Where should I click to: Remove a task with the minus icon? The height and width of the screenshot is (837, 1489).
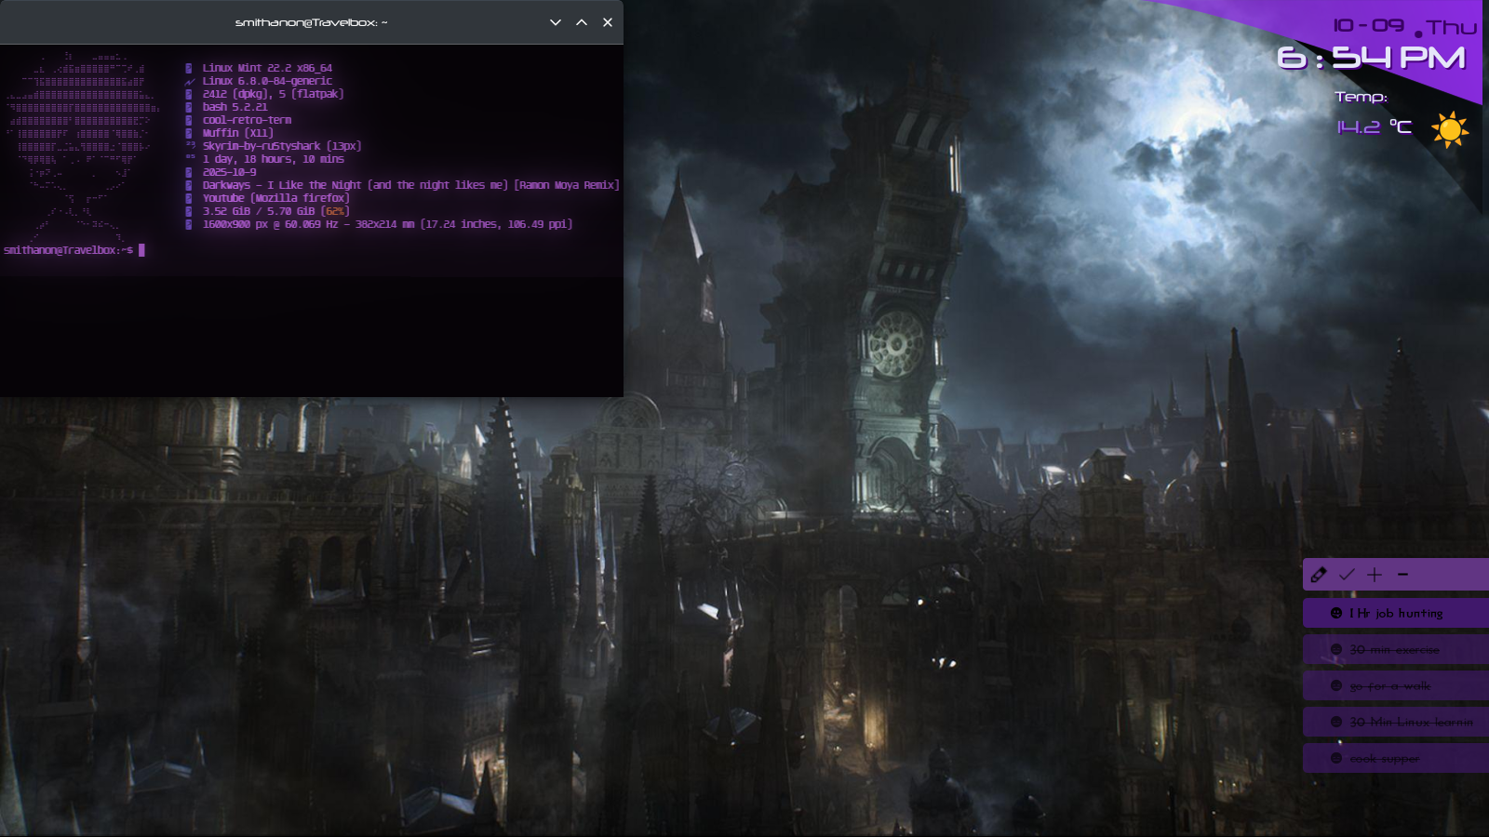pyautogui.click(x=1402, y=575)
